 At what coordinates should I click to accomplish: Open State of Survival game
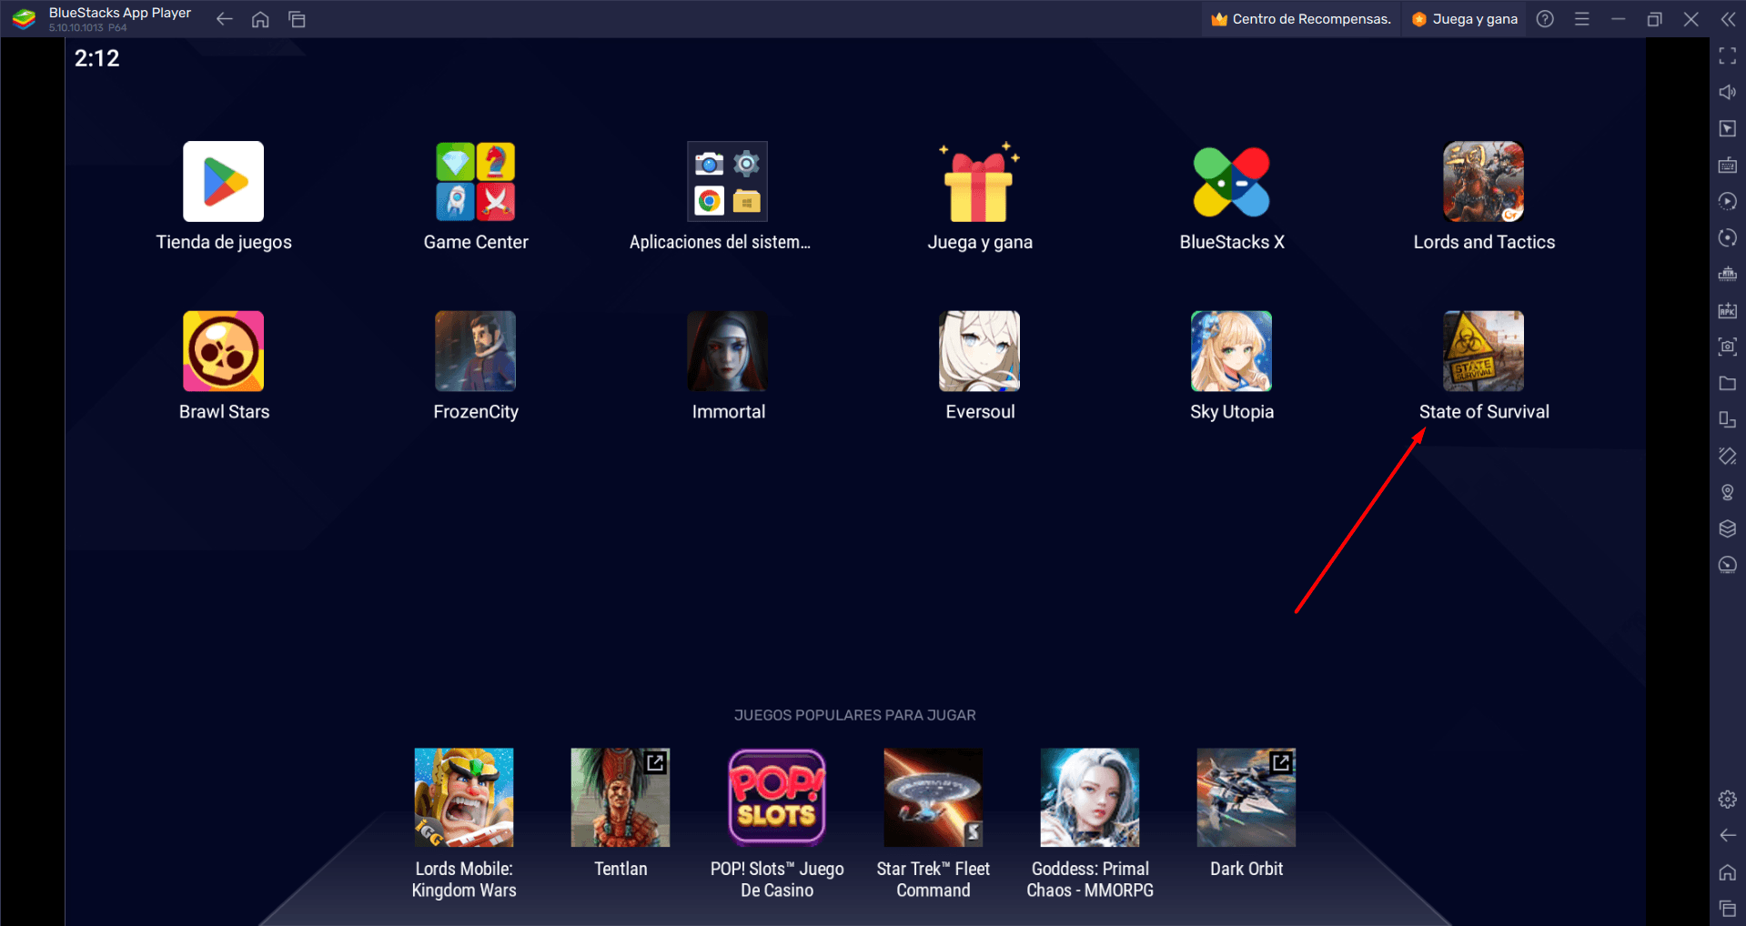pos(1483,351)
